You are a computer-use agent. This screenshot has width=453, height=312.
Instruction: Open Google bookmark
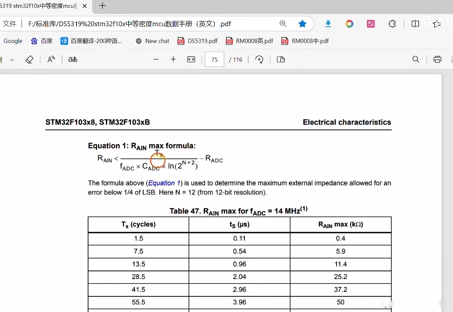click(x=13, y=41)
